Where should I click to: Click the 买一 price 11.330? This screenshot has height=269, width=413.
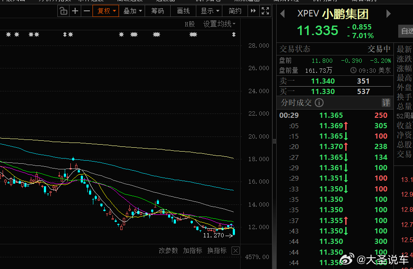pos(323,92)
